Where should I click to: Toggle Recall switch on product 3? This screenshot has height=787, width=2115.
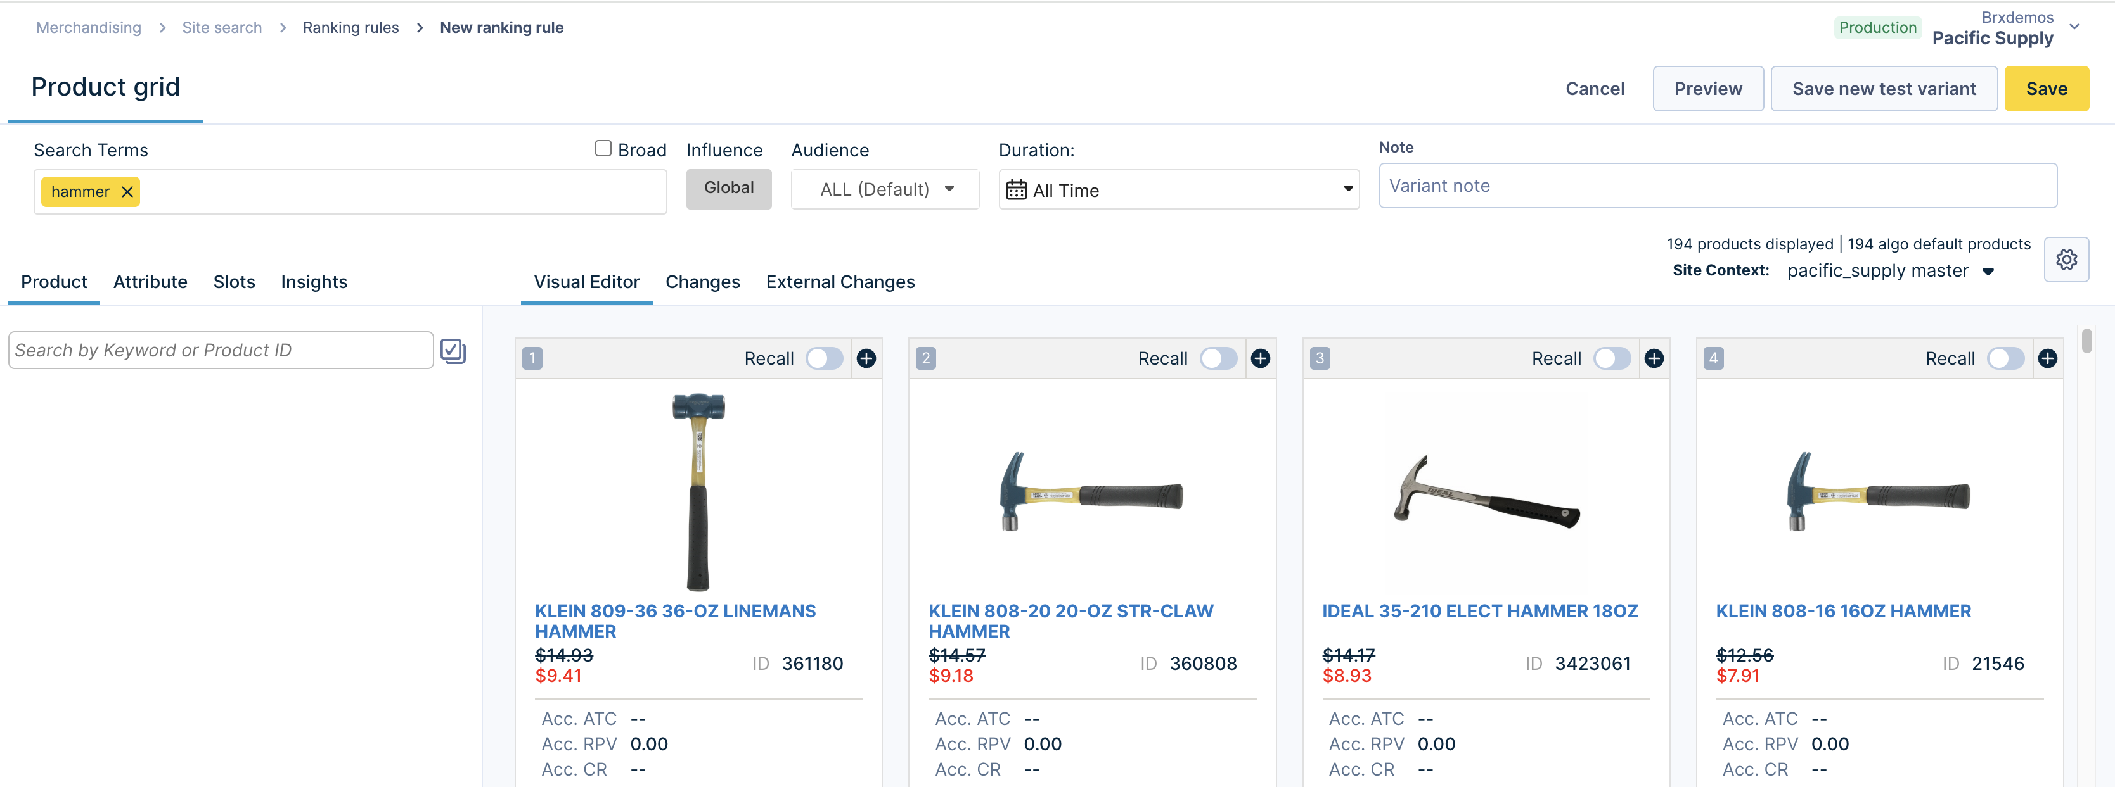1611,358
